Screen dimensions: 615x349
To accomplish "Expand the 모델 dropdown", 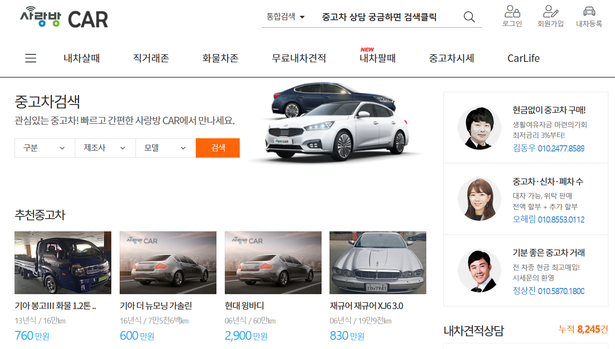I will 165,148.
